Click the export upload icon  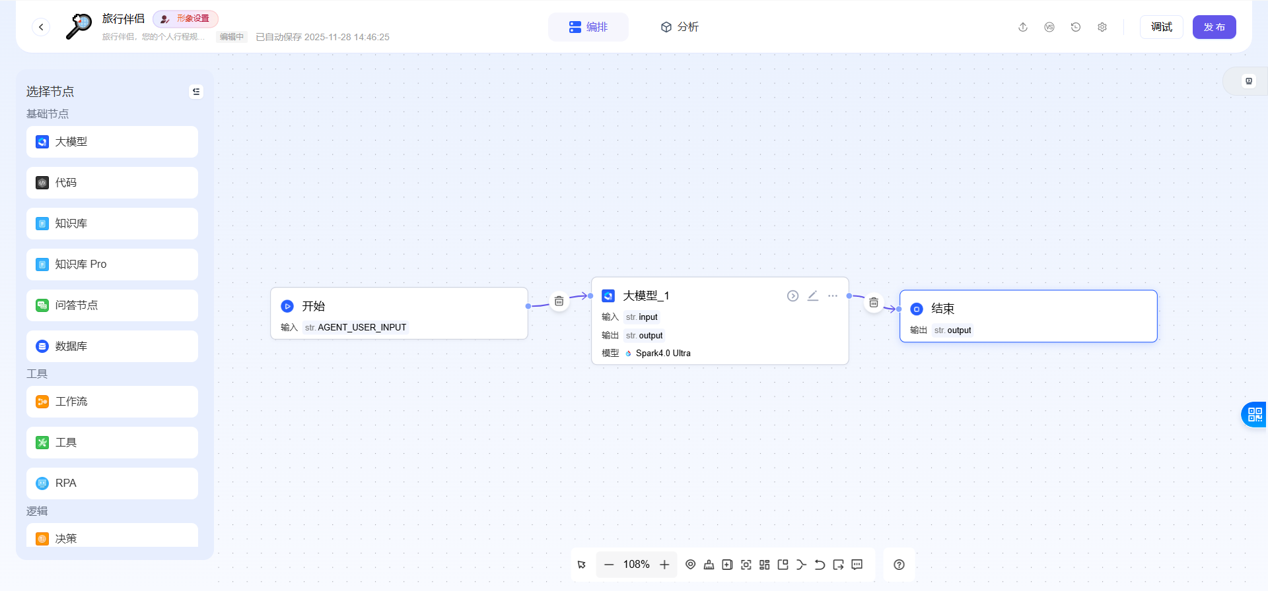pyautogui.click(x=1023, y=27)
